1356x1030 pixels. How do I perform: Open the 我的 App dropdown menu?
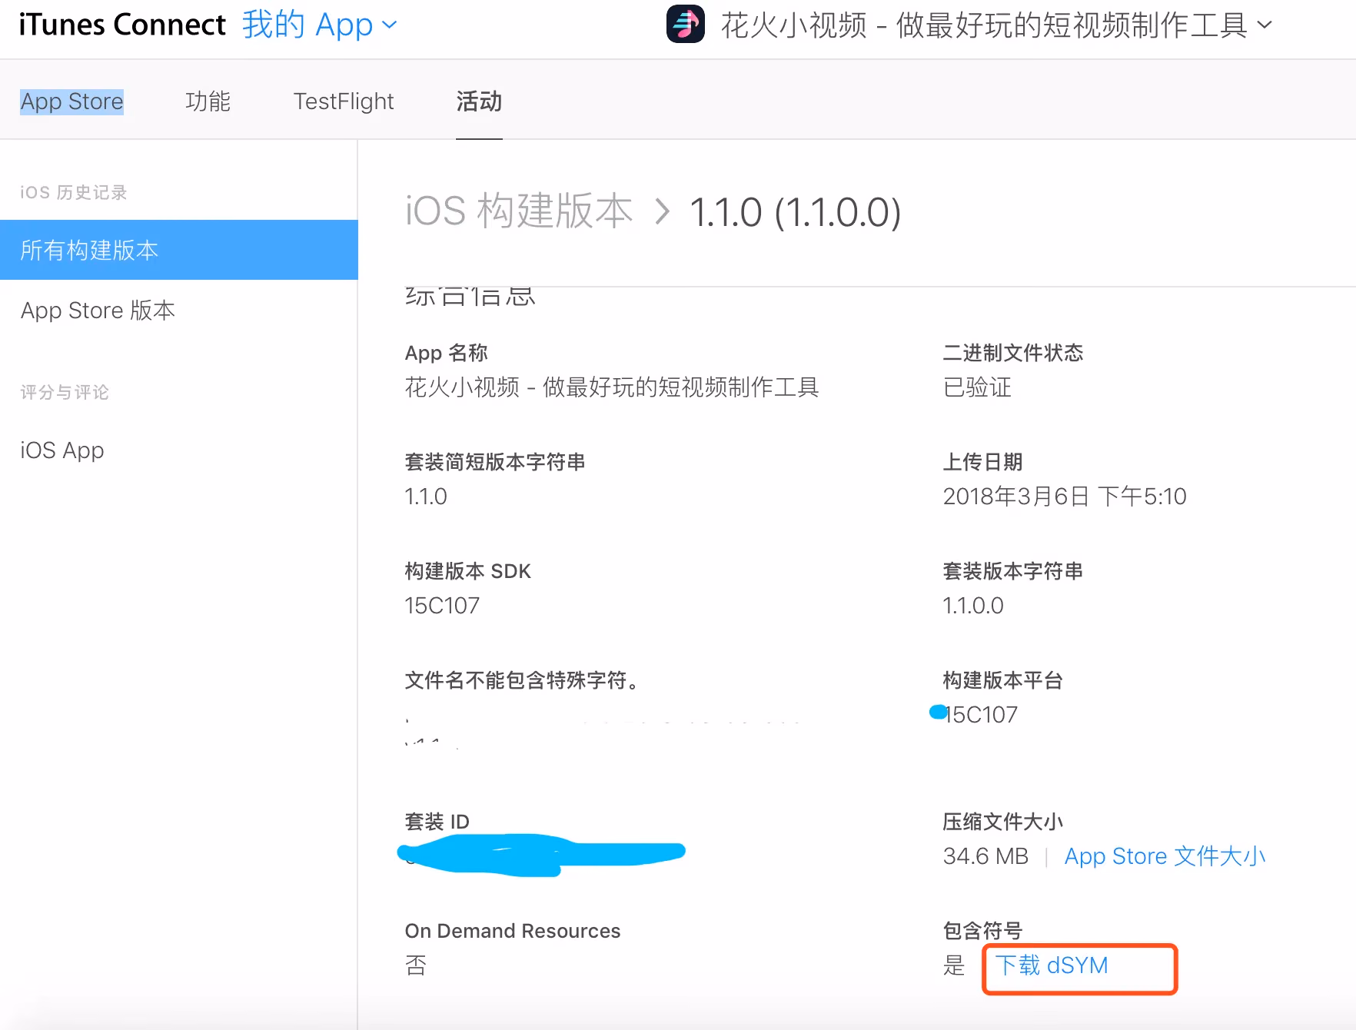click(320, 25)
